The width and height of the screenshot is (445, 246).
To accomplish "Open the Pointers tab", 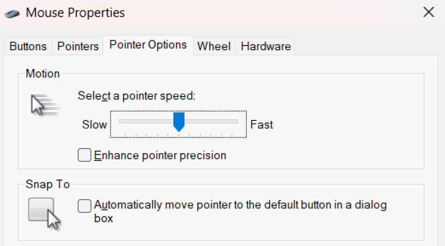I will [78, 46].
